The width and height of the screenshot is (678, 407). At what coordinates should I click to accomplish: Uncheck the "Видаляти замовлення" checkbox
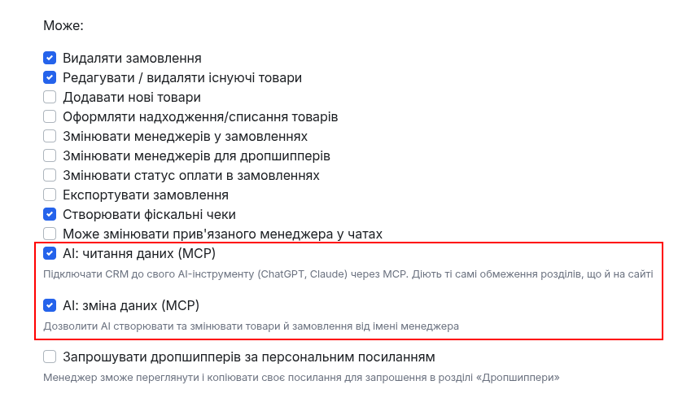(50, 58)
